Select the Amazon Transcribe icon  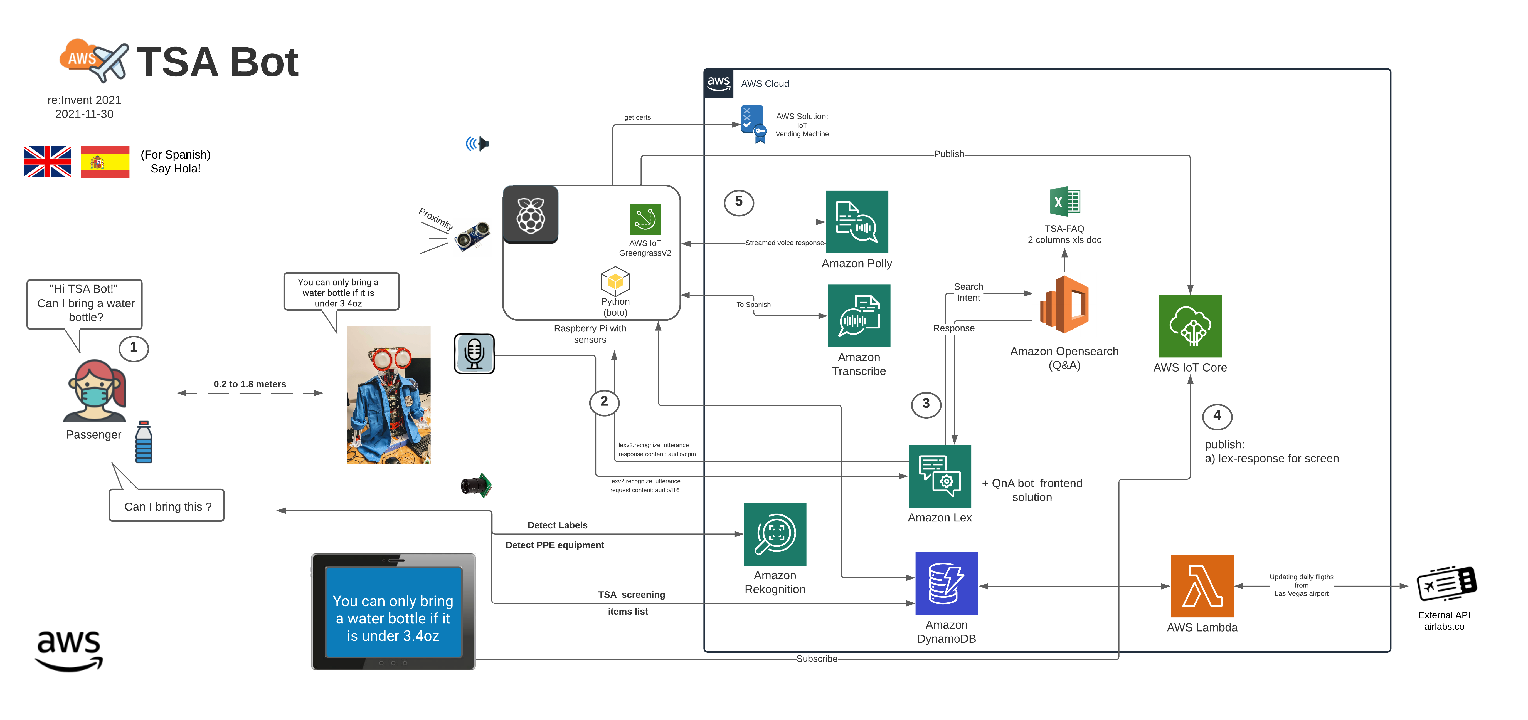tap(859, 316)
